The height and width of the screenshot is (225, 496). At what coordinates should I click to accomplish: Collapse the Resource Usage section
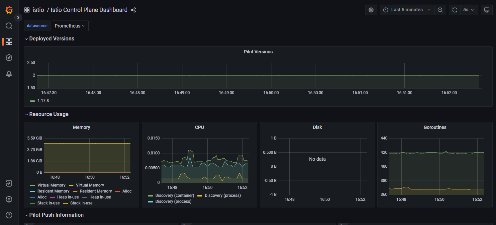(x=49, y=114)
